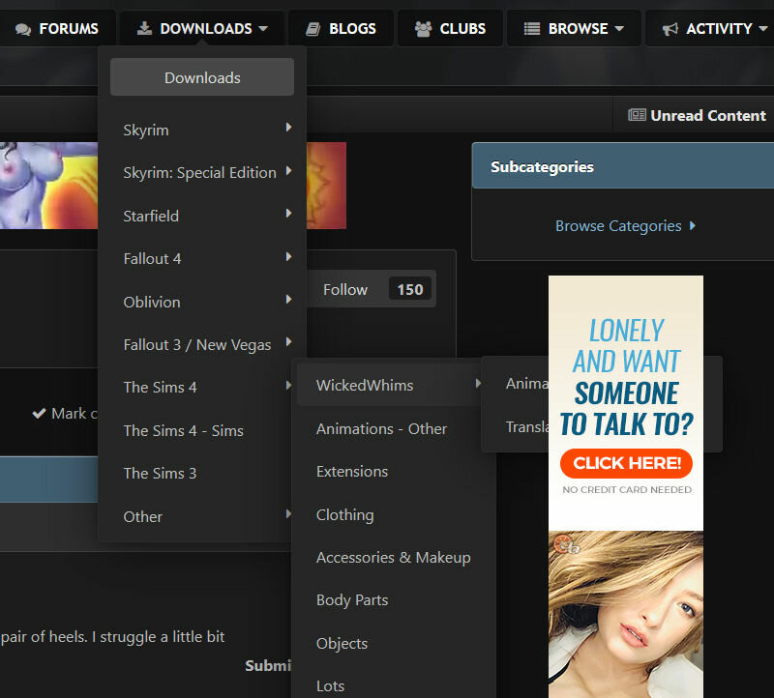Select Extensions submenu item
774x698 pixels.
[x=352, y=472]
